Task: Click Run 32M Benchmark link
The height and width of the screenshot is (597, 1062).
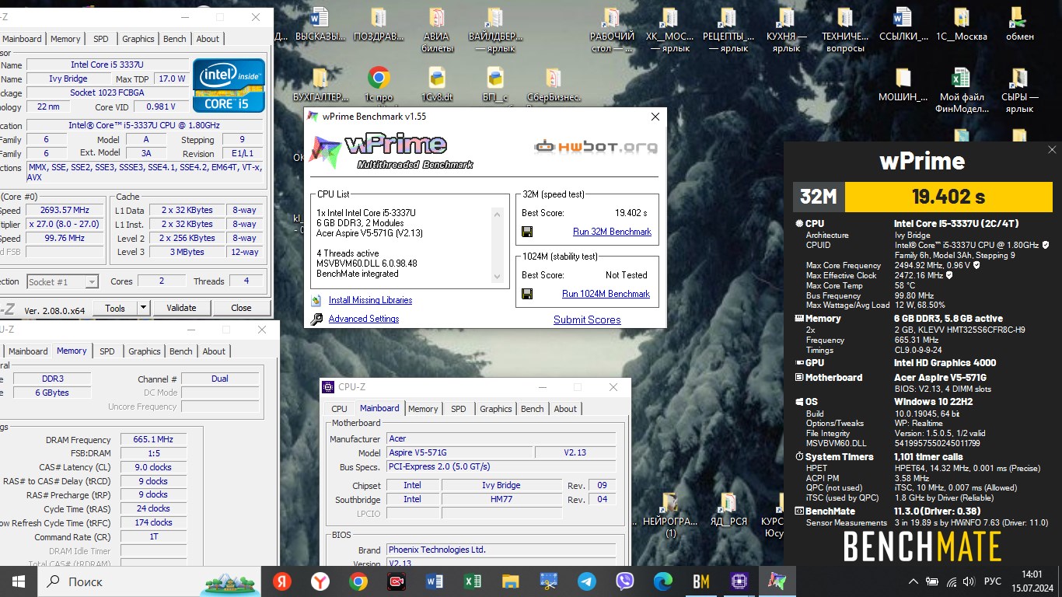Action: click(612, 232)
